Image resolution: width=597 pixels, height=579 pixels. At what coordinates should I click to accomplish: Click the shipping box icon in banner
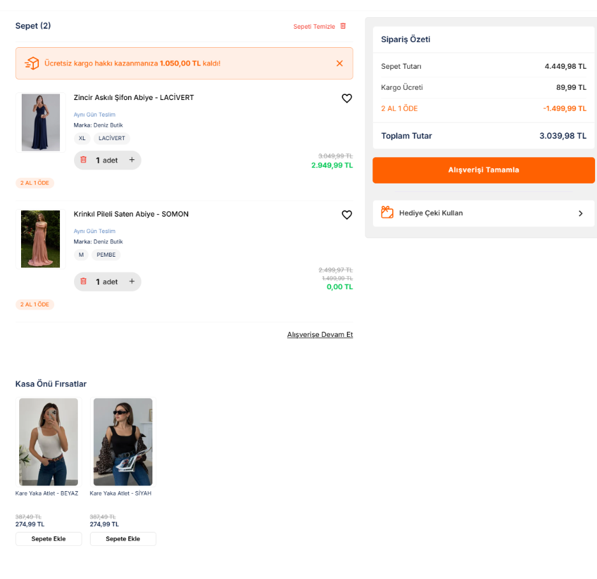tap(32, 63)
